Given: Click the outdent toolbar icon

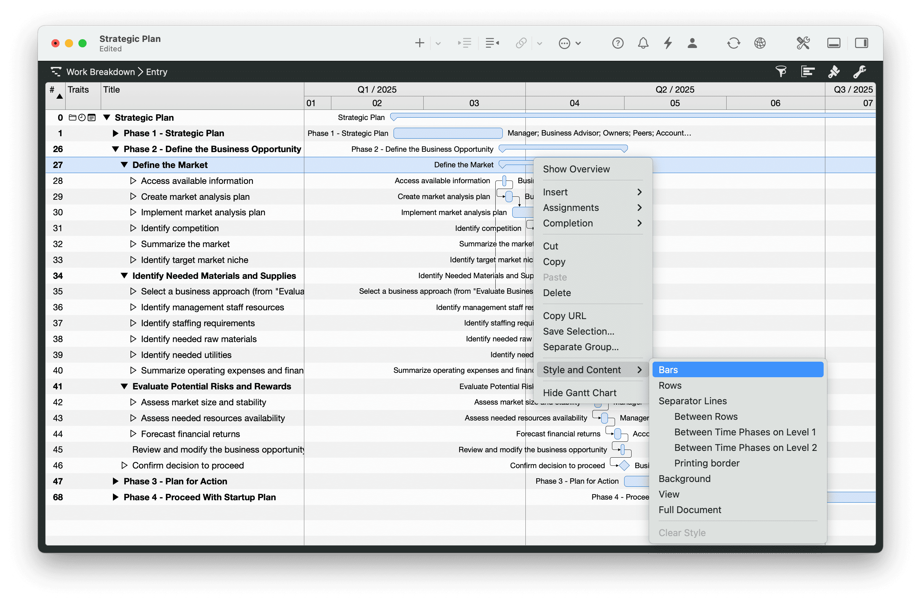Looking at the screenshot, I should tap(492, 43).
